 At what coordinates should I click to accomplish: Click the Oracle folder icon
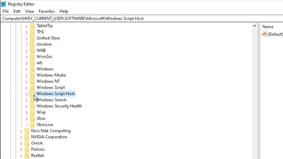(x=27, y=143)
